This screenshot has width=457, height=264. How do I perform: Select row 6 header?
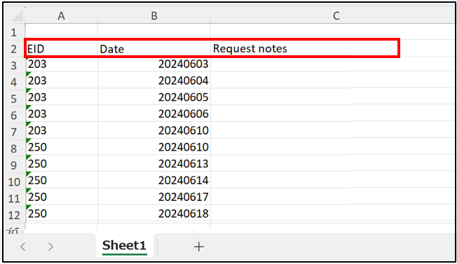pos(14,116)
